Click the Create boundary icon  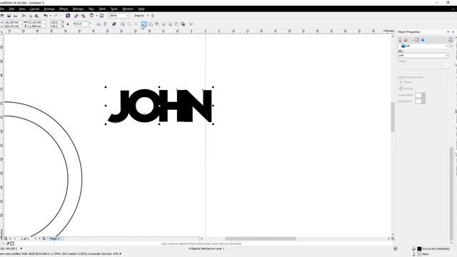(183, 24)
